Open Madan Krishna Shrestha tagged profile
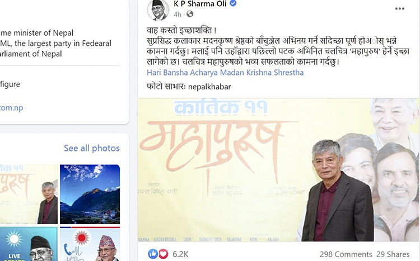The height and width of the screenshot is (261, 420). coord(262,73)
